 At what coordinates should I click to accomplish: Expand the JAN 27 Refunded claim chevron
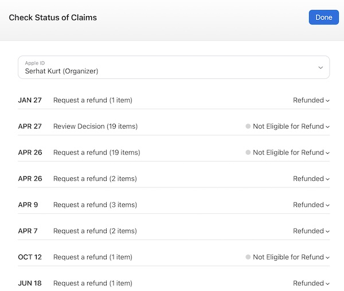click(x=327, y=101)
